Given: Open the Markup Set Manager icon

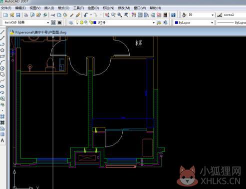Looking at the screenshot, I should coord(159,15).
